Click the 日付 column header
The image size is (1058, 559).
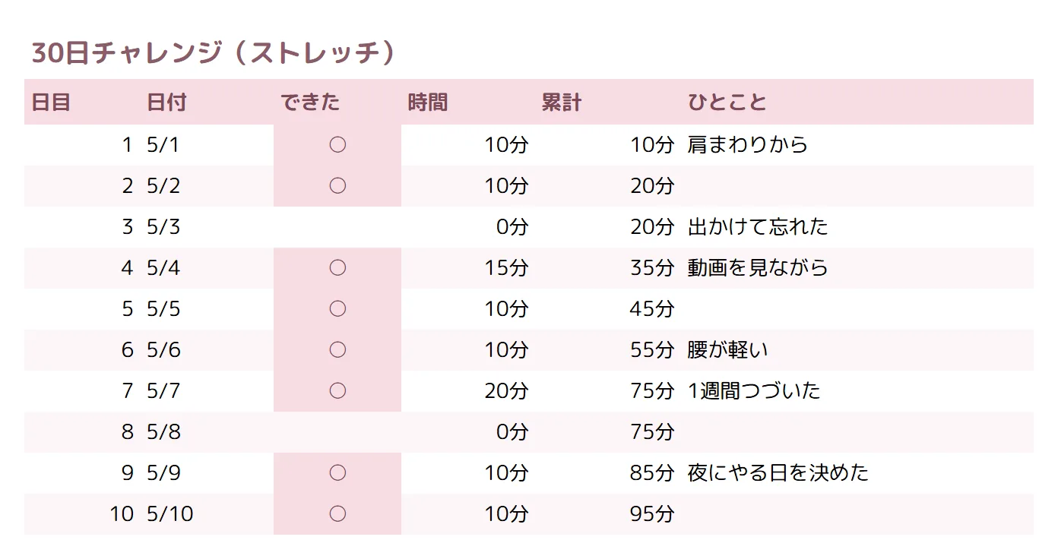tap(166, 102)
